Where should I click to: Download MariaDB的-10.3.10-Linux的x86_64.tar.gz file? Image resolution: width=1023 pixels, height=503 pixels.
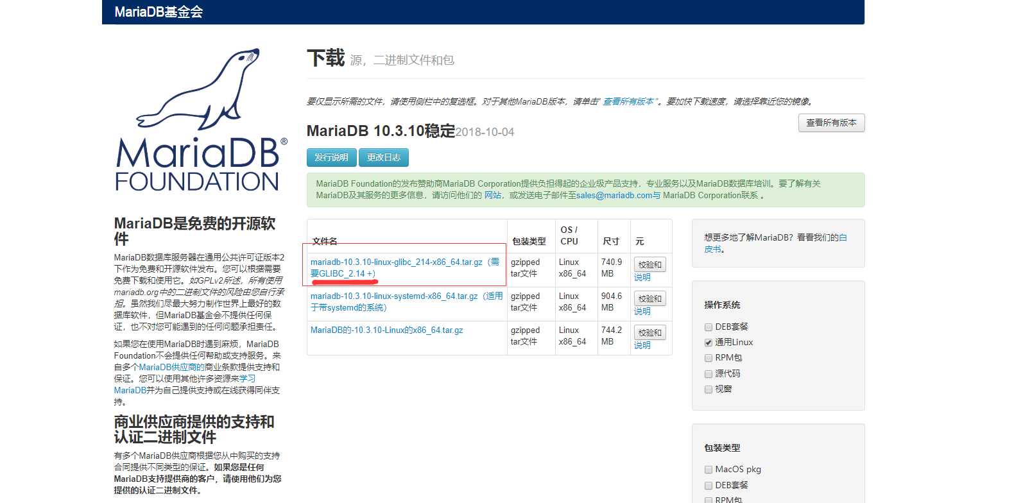387,330
